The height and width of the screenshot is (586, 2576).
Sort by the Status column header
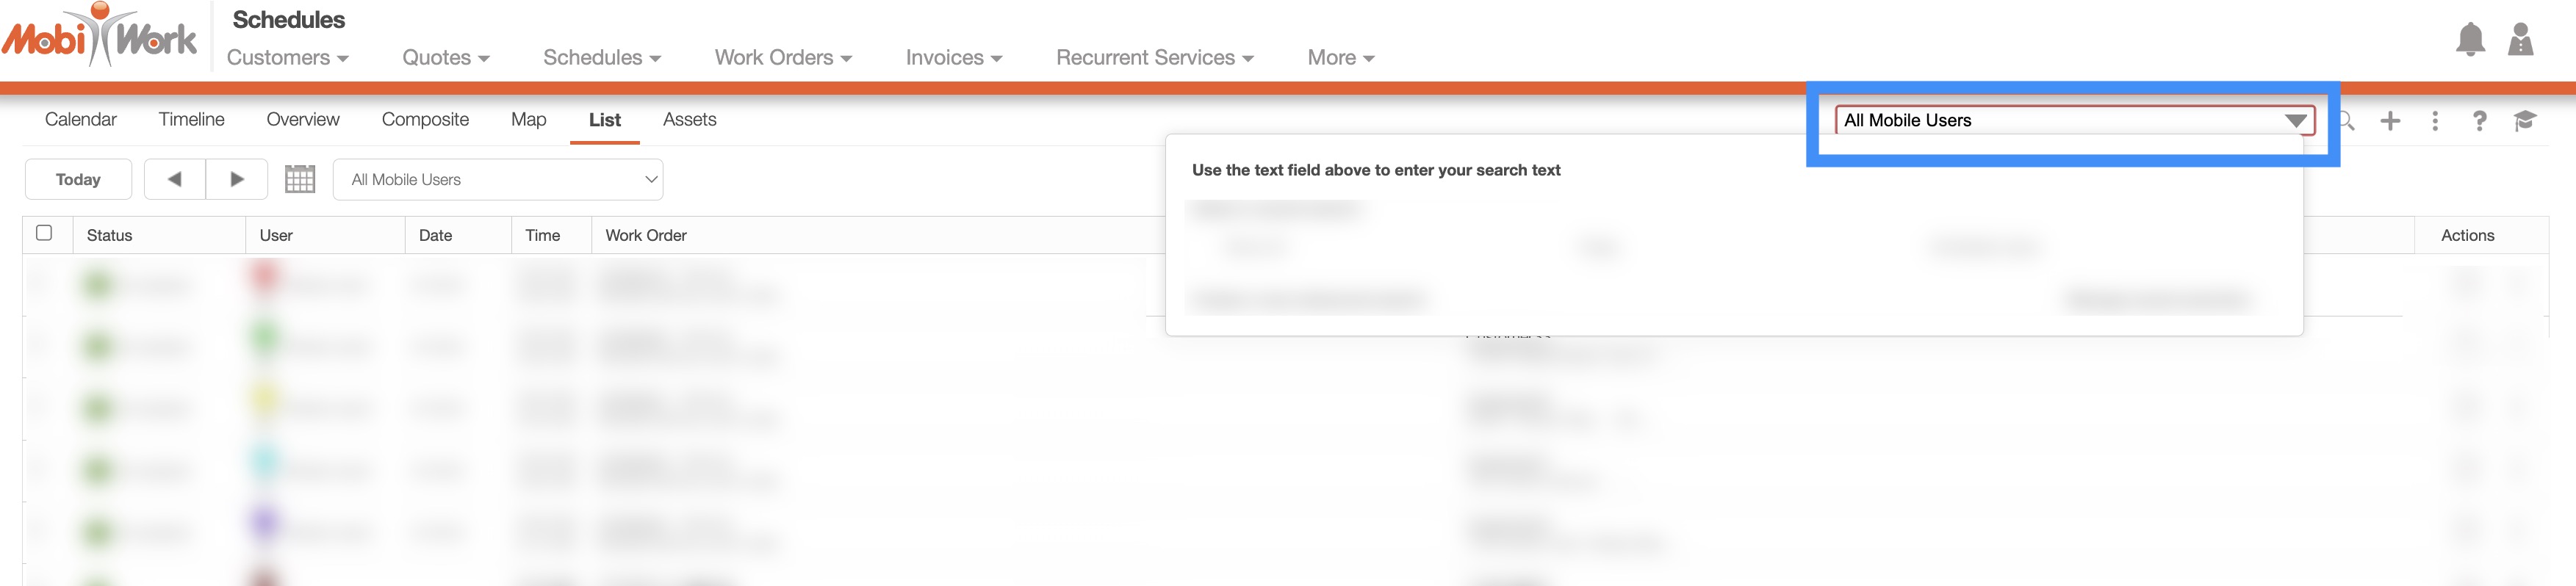(x=110, y=235)
